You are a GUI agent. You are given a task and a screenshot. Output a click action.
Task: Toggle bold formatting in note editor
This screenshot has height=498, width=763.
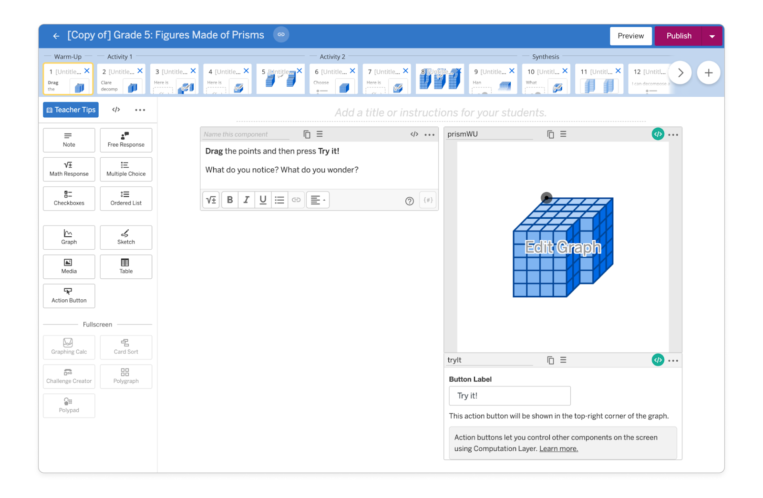[230, 200]
